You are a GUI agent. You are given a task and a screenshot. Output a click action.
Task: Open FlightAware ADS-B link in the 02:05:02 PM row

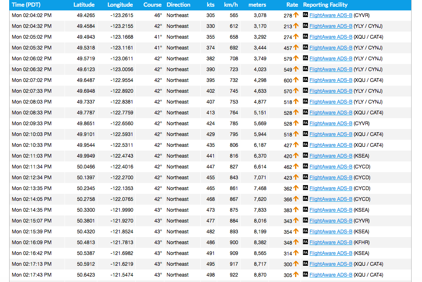pyautogui.click(x=330, y=37)
